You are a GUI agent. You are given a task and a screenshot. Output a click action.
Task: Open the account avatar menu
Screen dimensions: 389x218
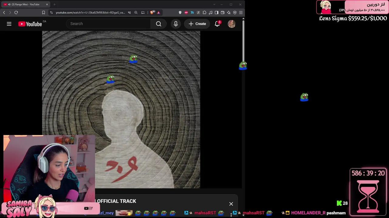[x=232, y=24]
